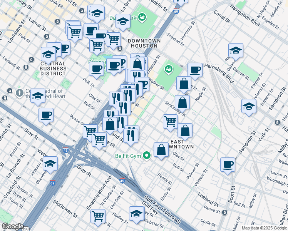Click the CENTRAL BUSINESS DISTRICT label
This screenshot has width=288, height=231.
click(x=53, y=69)
